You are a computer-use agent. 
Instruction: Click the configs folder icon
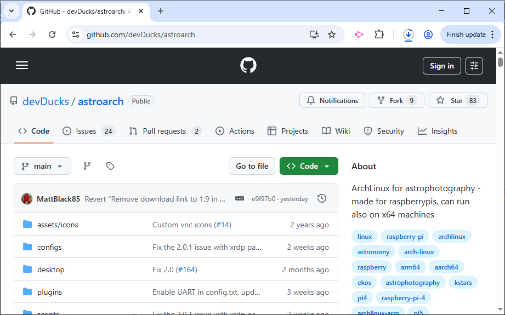pos(27,247)
